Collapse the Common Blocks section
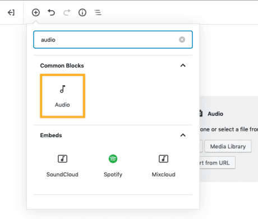258x219 pixels. 183,66
